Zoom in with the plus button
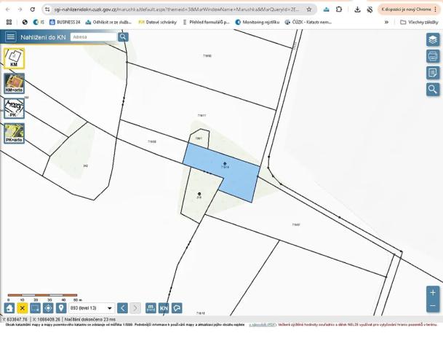This screenshot has width=443, height=341. [x=433, y=292]
